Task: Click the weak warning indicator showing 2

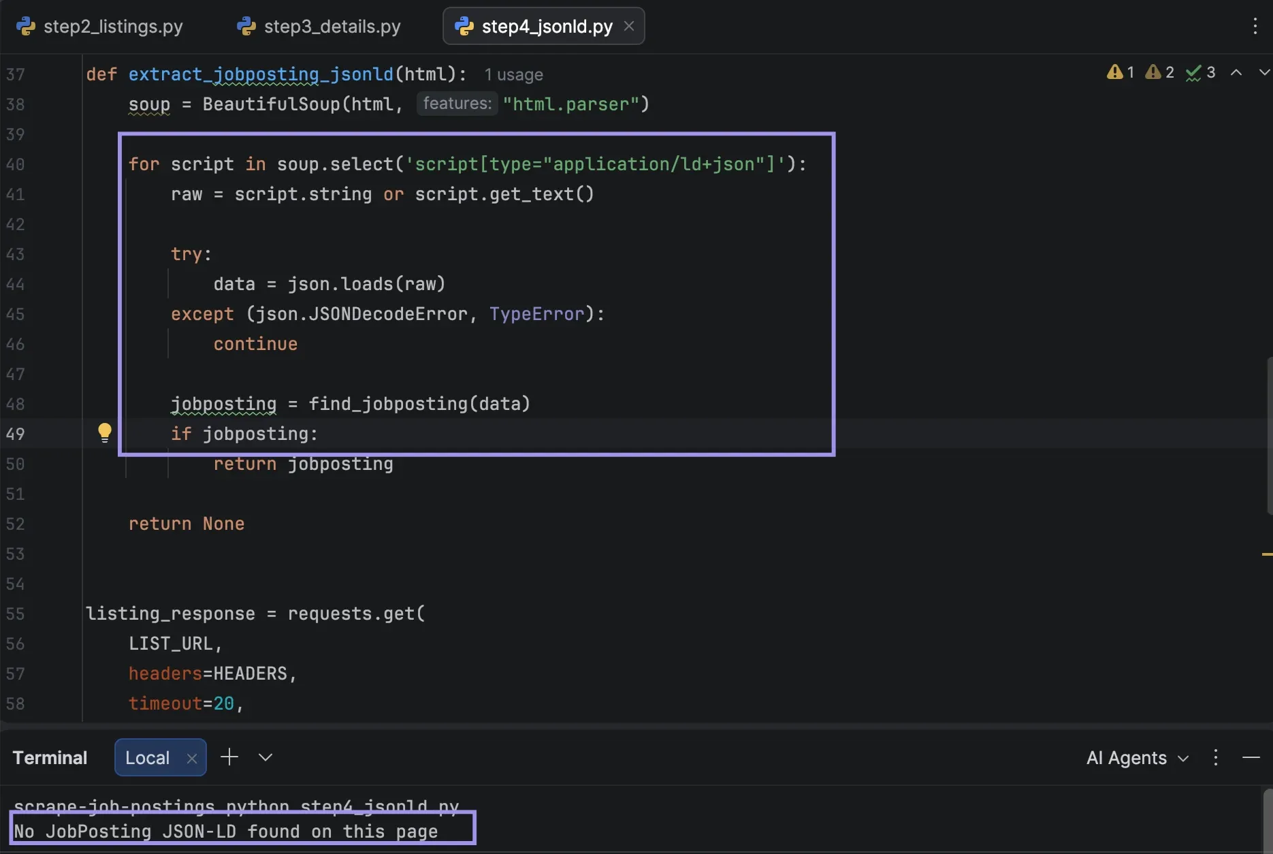Action: tap(1160, 72)
